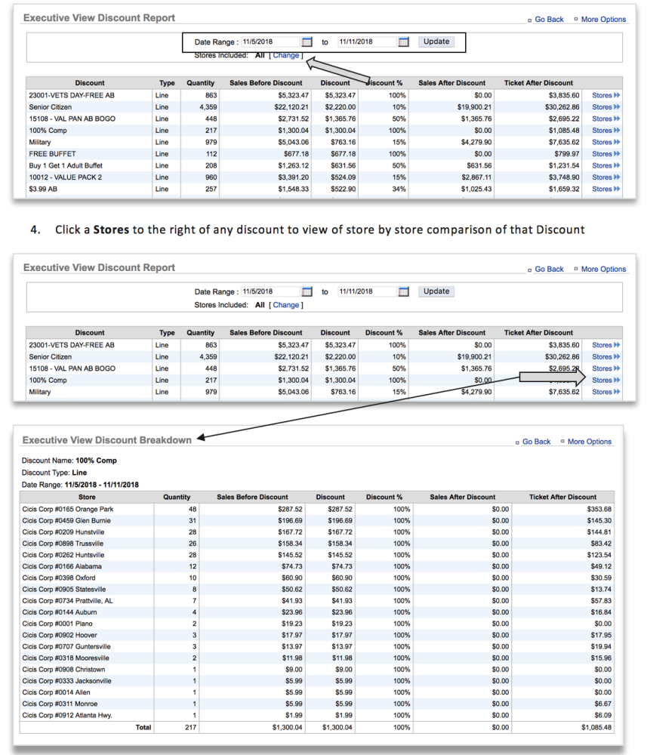647x755 pixels.
Task: Open the calendar picker for the start date
Action: pyautogui.click(x=306, y=41)
